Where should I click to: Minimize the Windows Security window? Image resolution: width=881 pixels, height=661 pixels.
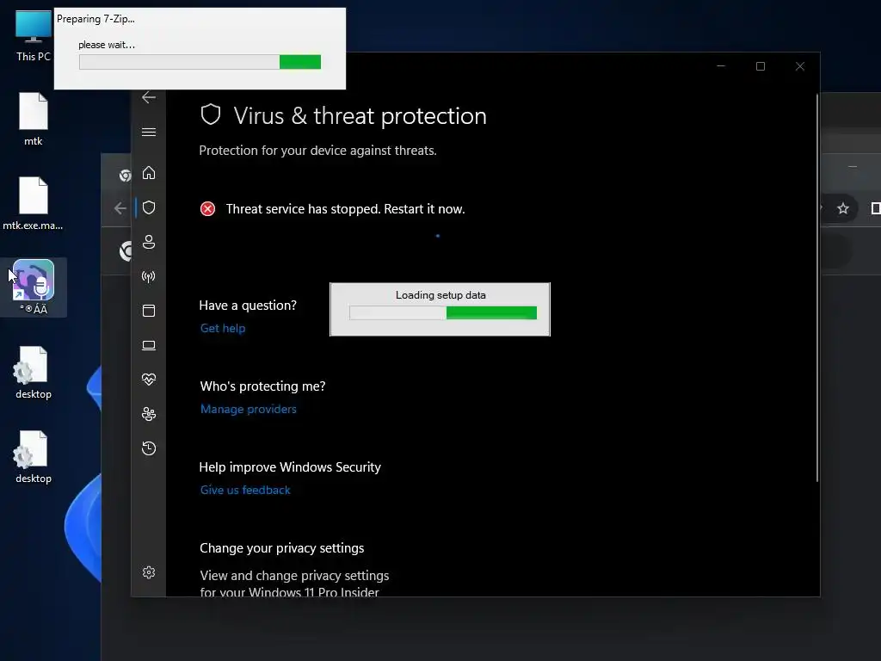coord(721,66)
